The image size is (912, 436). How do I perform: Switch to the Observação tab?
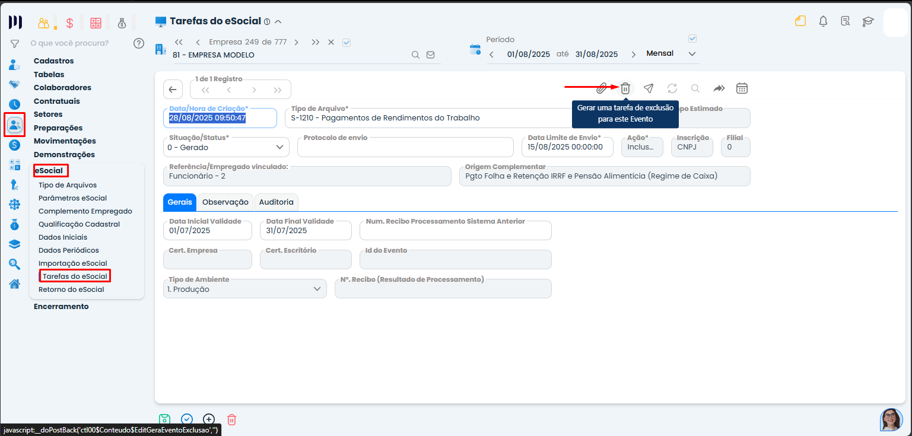(x=225, y=202)
